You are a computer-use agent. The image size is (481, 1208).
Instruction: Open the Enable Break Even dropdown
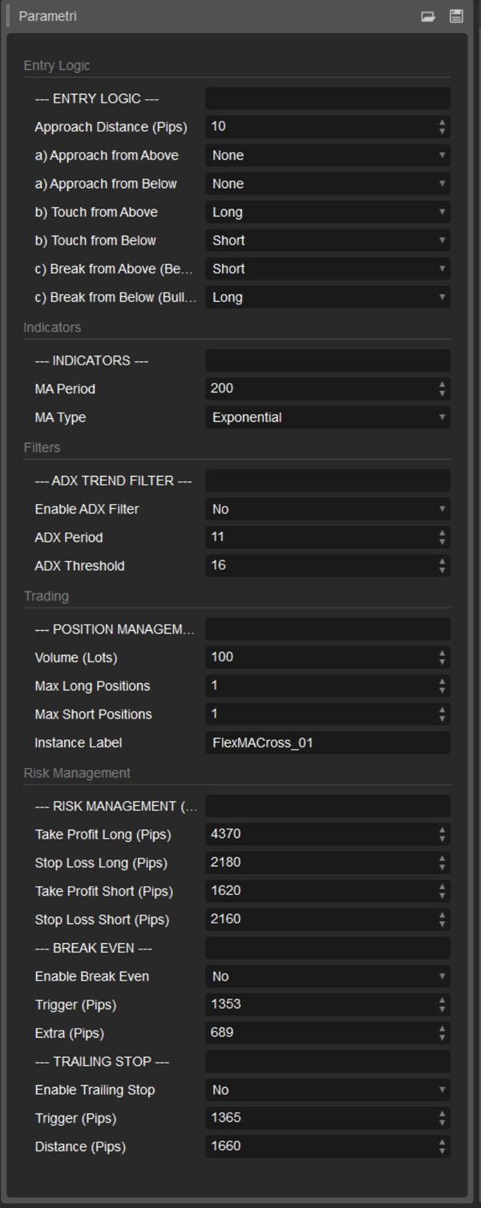point(327,977)
